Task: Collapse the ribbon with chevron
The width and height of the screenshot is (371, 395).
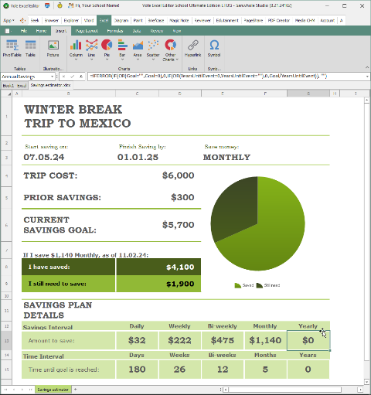Action: pos(367,67)
